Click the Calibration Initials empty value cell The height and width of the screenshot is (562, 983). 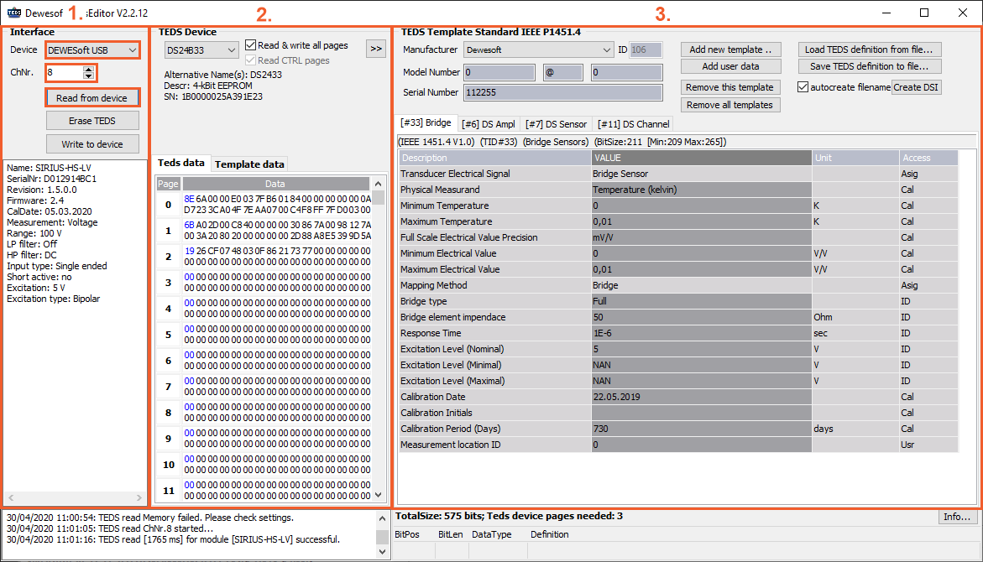(x=701, y=413)
